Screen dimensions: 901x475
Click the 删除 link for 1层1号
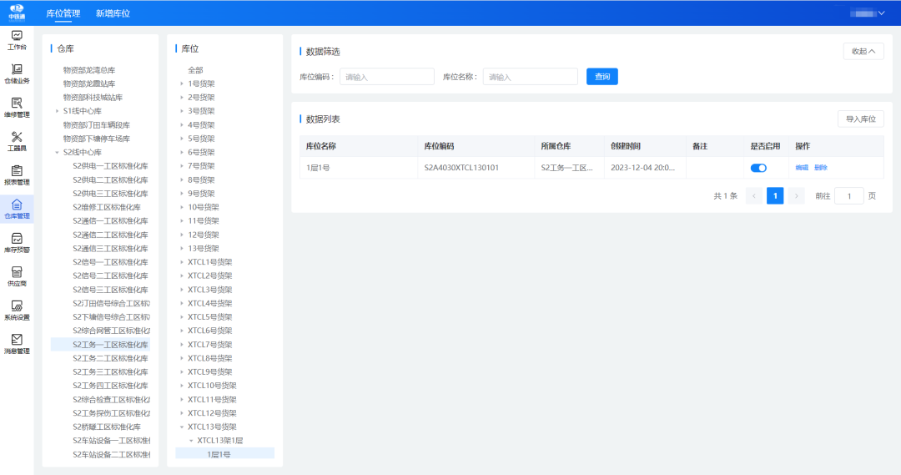click(821, 168)
